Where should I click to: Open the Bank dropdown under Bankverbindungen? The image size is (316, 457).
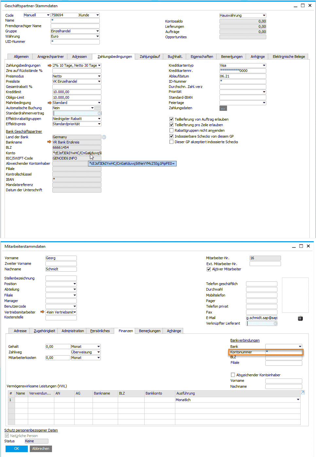click(284, 347)
